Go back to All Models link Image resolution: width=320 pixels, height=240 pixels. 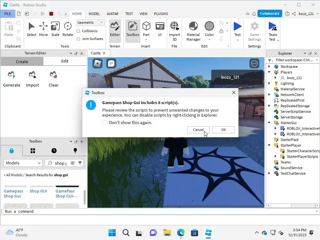[13, 175]
